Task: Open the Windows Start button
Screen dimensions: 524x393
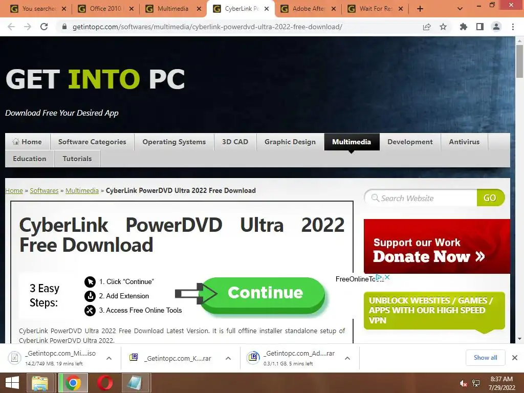Action: [x=12, y=383]
